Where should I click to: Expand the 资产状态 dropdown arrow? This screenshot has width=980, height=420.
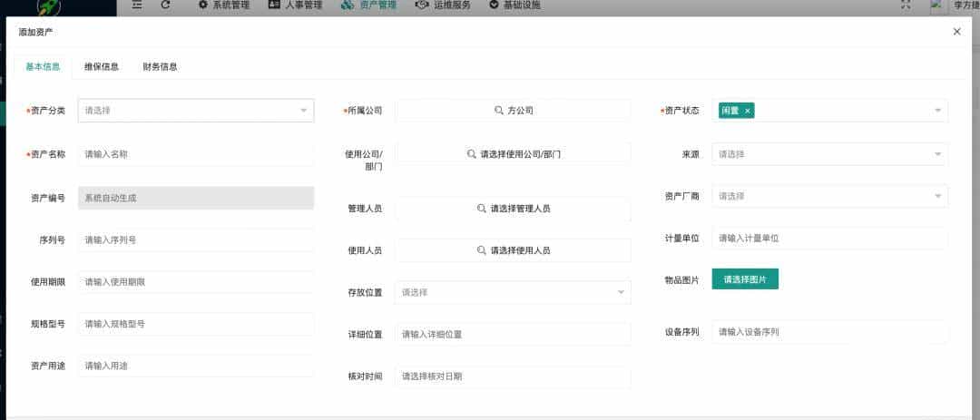pyautogui.click(x=937, y=111)
